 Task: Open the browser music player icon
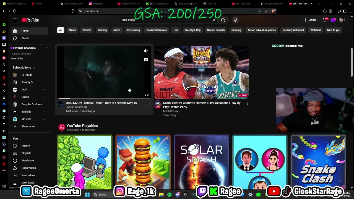[339, 11]
